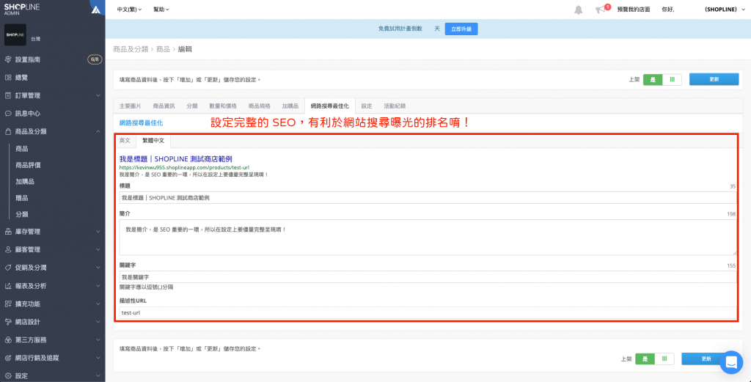751x382 pixels.
Task: Toggle bottom 上架 publish switch
Action: pyautogui.click(x=656, y=359)
